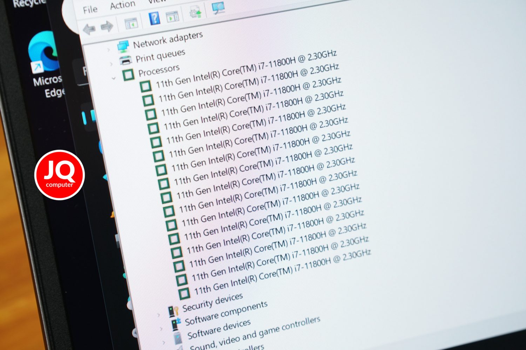Click the Software devices category icon
Screen dimensions: 526x350
pyautogui.click(x=178, y=337)
